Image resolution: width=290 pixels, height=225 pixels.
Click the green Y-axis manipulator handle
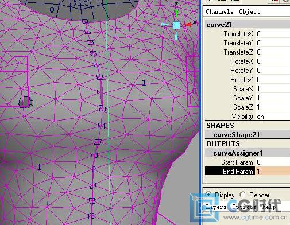pyautogui.click(x=176, y=13)
